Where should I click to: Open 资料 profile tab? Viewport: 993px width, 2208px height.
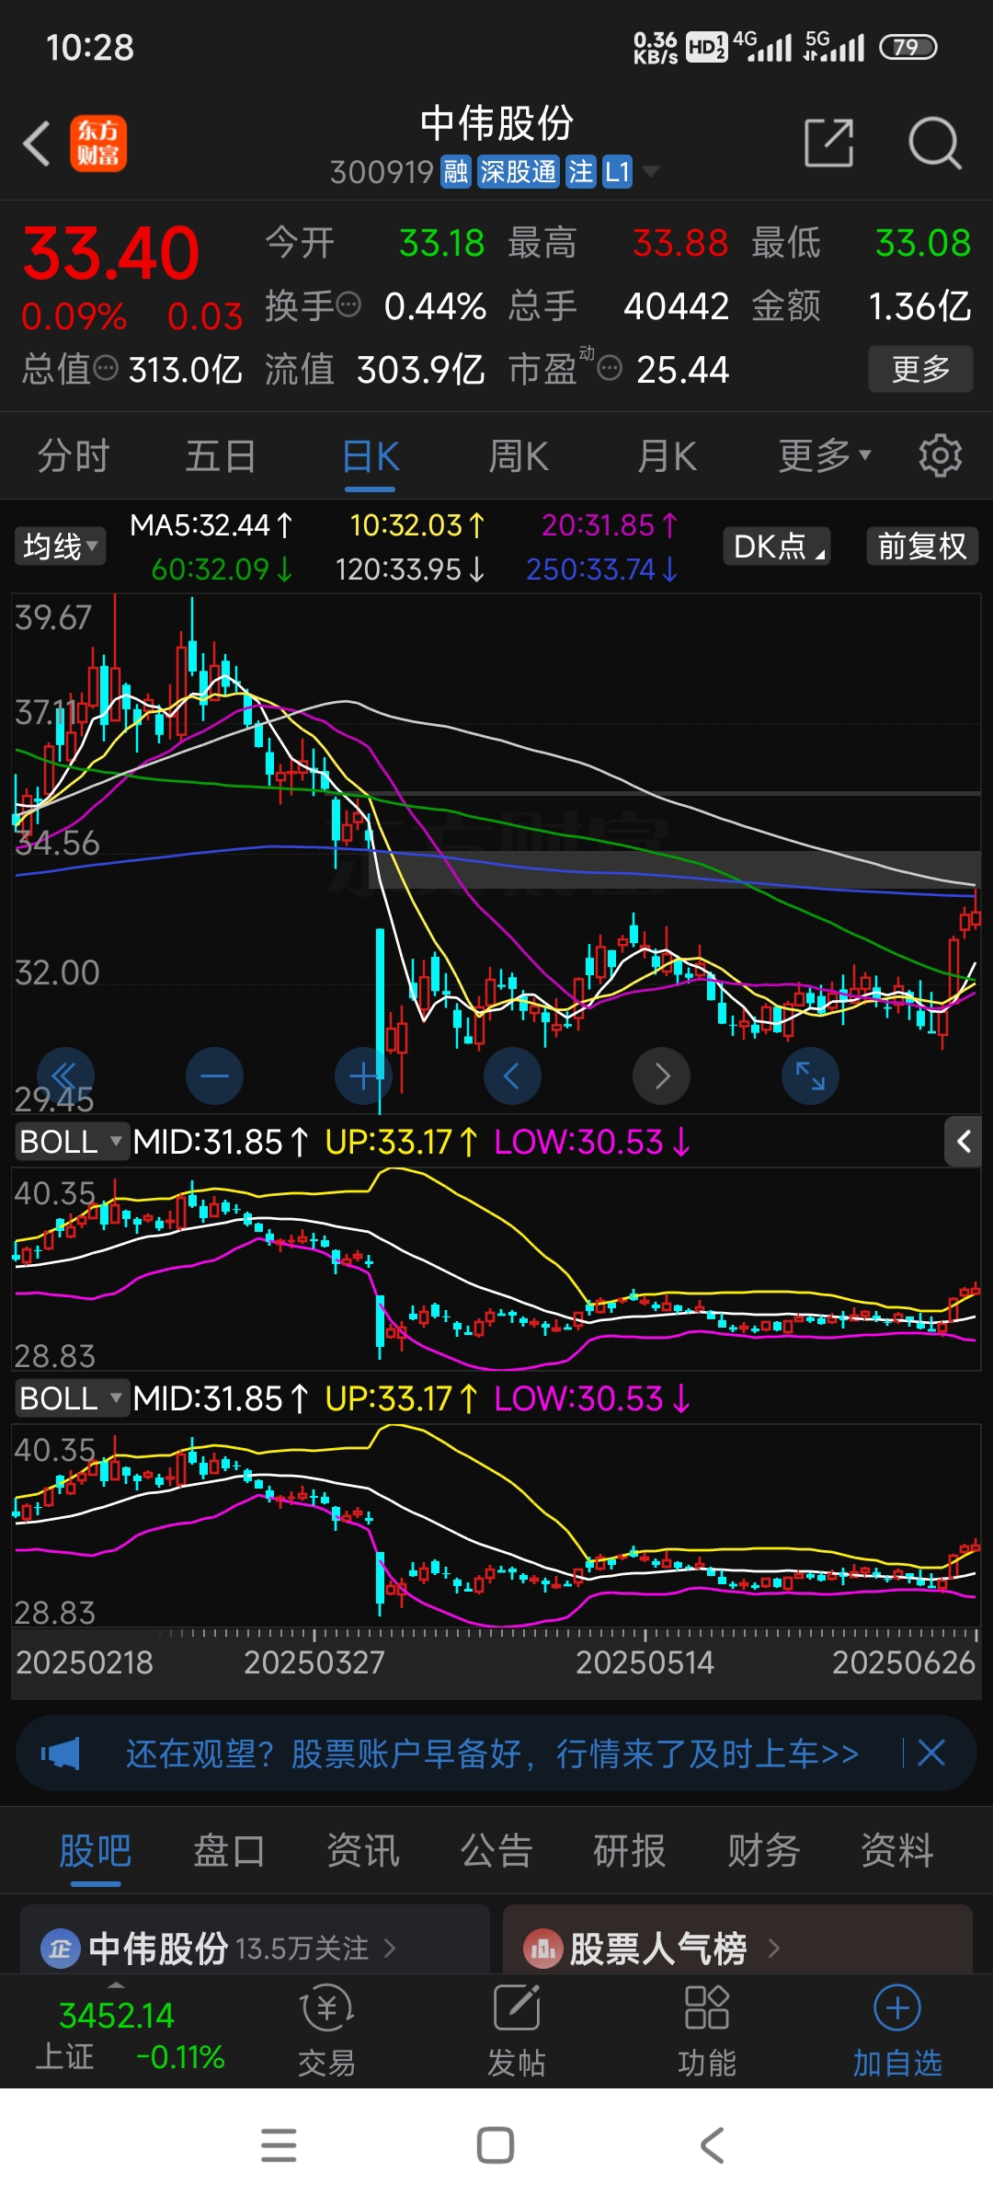[x=897, y=1850]
